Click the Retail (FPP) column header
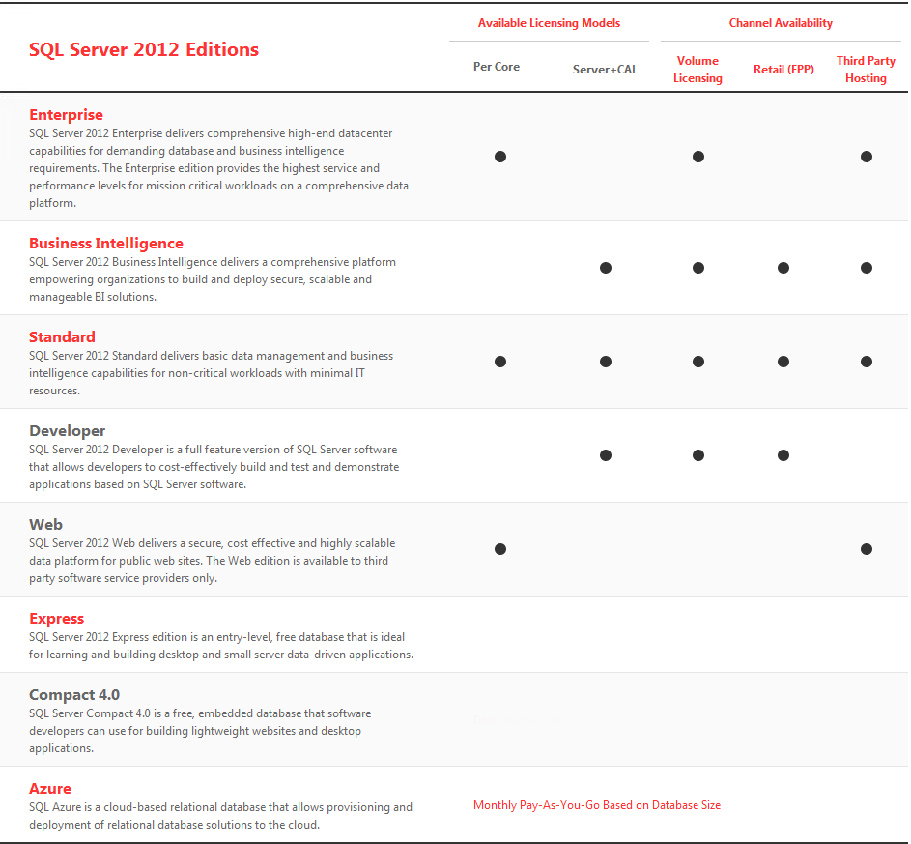Screen dimensions: 911x844 (x=783, y=70)
